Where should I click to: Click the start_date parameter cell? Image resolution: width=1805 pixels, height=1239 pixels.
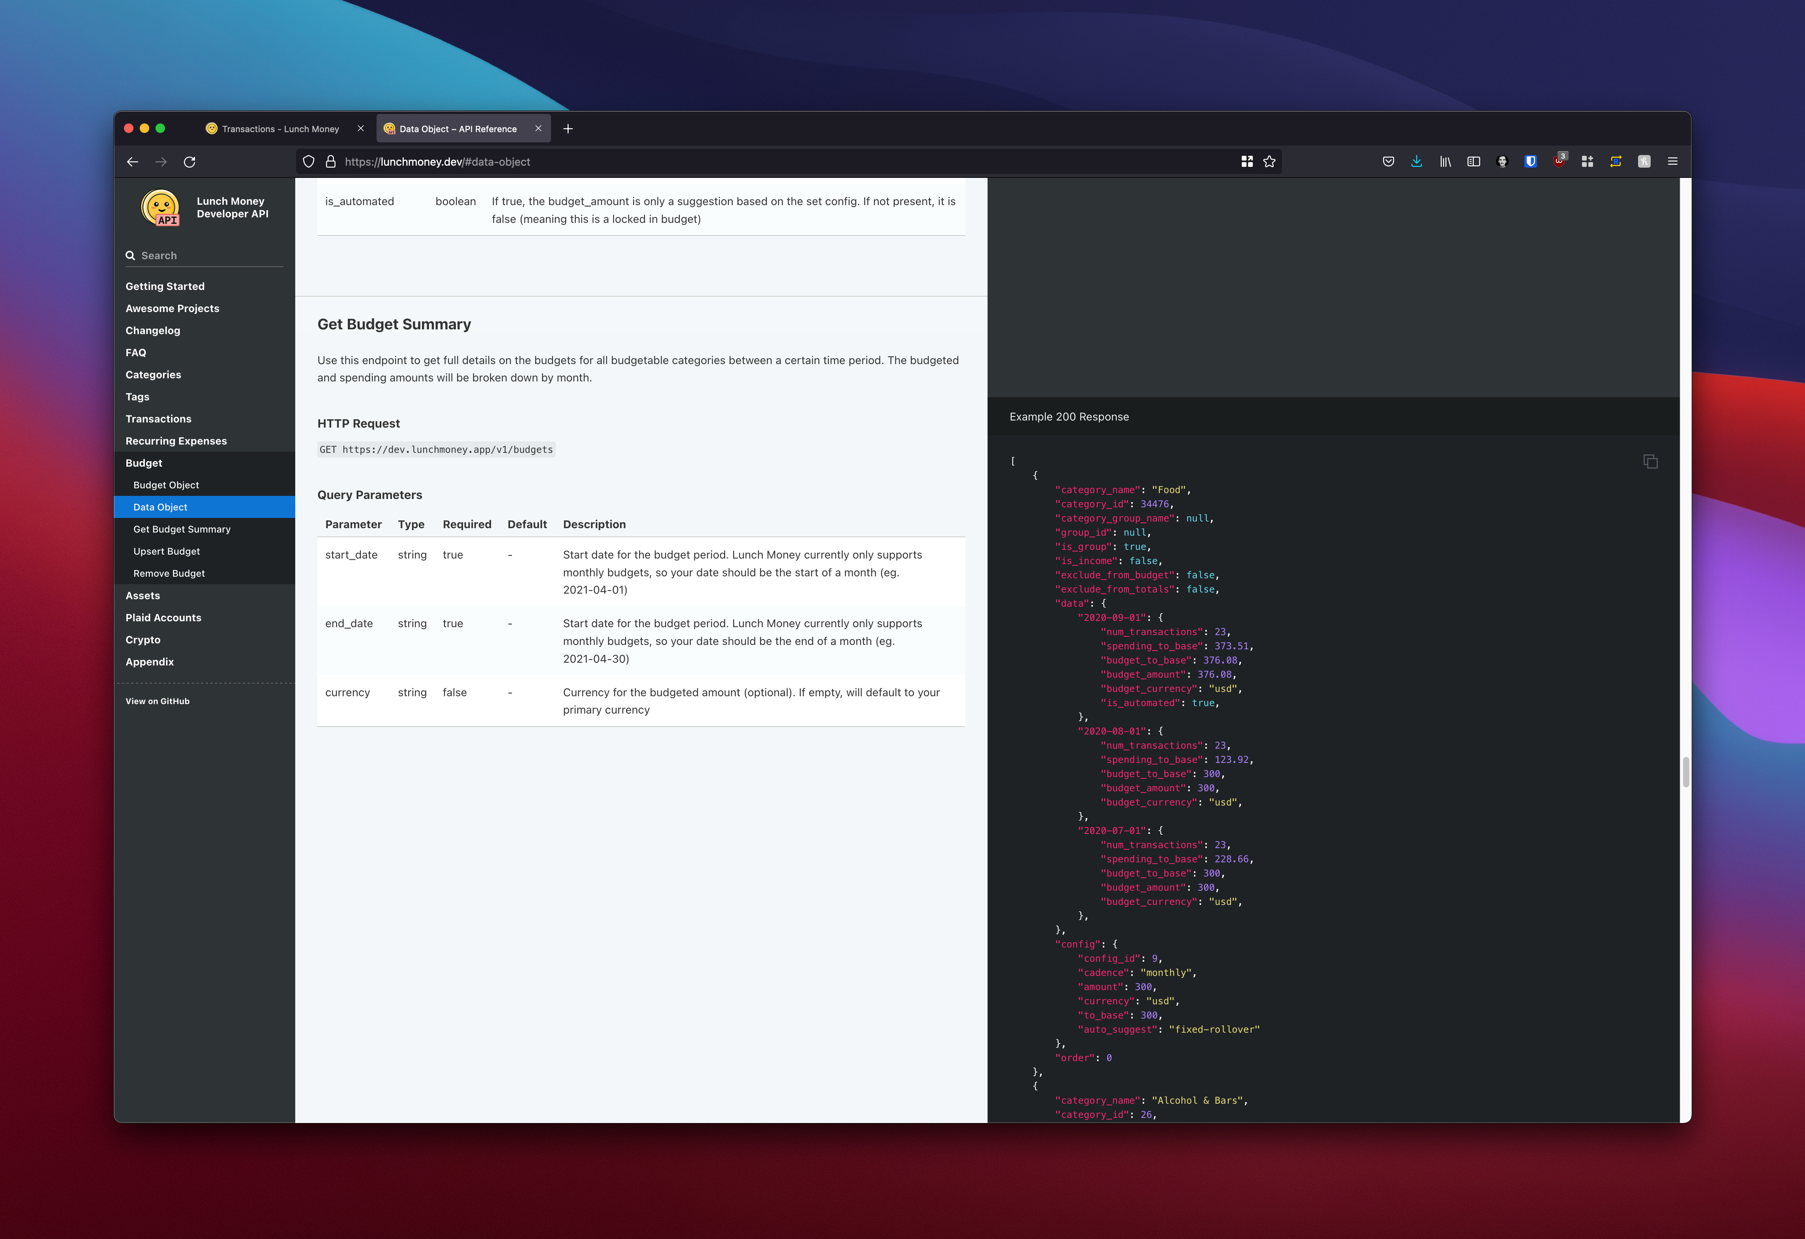tap(351, 555)
